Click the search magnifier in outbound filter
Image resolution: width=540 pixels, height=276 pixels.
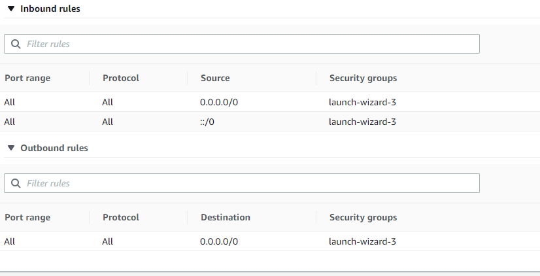tap(16, 184)
